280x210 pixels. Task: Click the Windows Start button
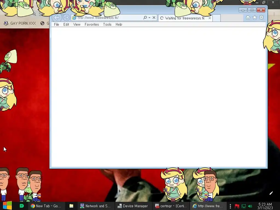(x=7, y=206)
